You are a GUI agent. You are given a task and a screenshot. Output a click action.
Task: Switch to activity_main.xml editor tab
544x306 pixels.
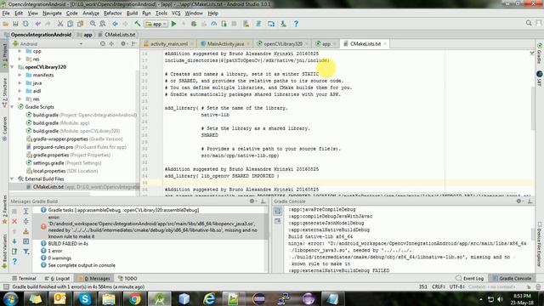(x=168, y=43)
